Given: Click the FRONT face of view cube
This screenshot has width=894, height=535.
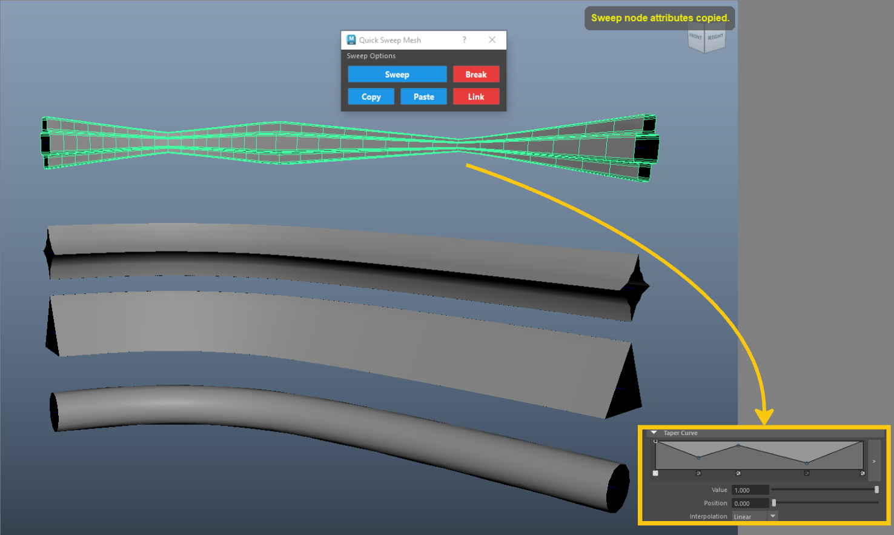Looking at the screenshot, I should pyautogui.click(x=695, y=38).
